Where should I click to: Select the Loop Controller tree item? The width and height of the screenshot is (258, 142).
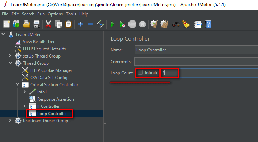(52, 114)
